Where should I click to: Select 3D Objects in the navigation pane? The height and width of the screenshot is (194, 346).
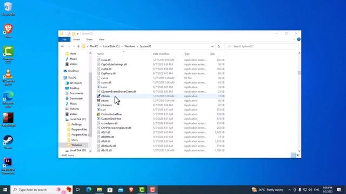point(74,83)
